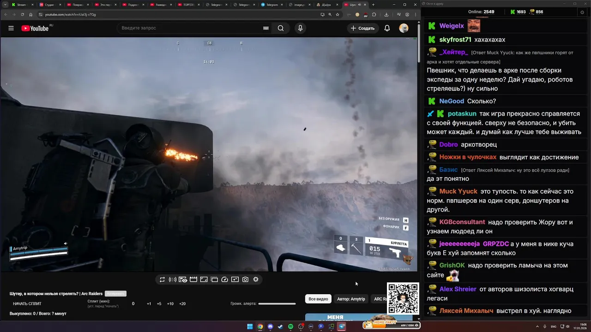The height and width of the screenshot is (332, 591).
Task: Open Spotify from the taskbar
Action: pos(290,326)
